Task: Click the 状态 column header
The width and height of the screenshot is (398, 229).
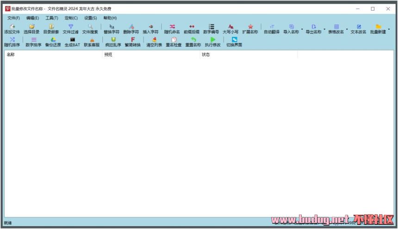Action: (248, 55)
